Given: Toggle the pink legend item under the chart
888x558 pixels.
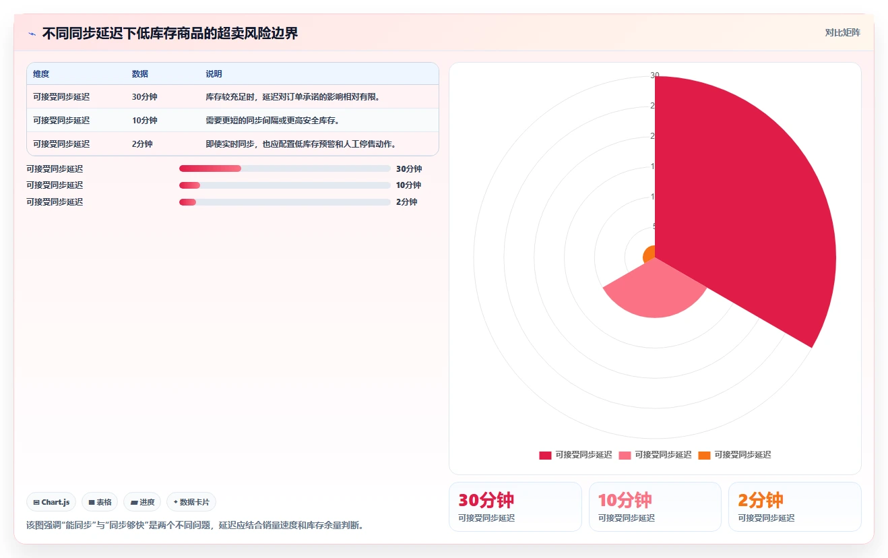Looking at the screenshot, I should [x=655, y=455].
